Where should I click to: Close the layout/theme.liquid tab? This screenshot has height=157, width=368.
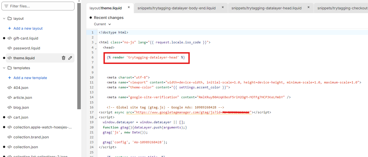coord(129,7)
